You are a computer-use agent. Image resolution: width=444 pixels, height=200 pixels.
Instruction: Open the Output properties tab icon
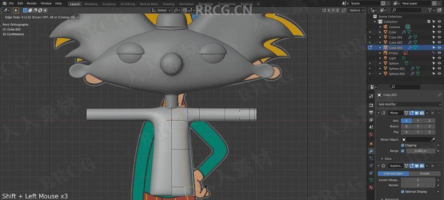(371, 112)
